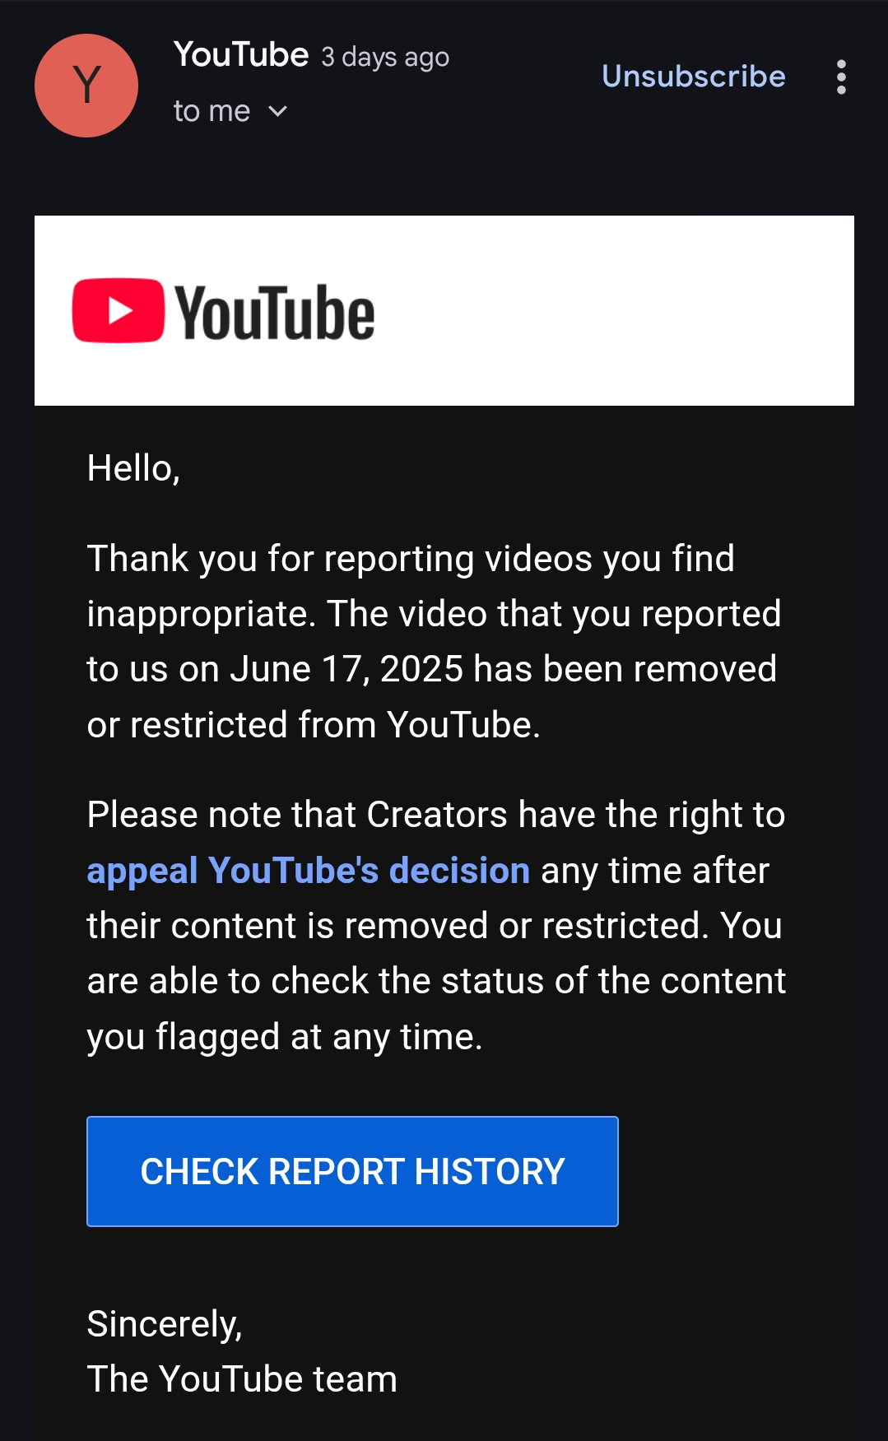Open the three-dot more options menu
Image resolution: width=888 pixels, height=1441 pixels.
[x=840, y=77]
